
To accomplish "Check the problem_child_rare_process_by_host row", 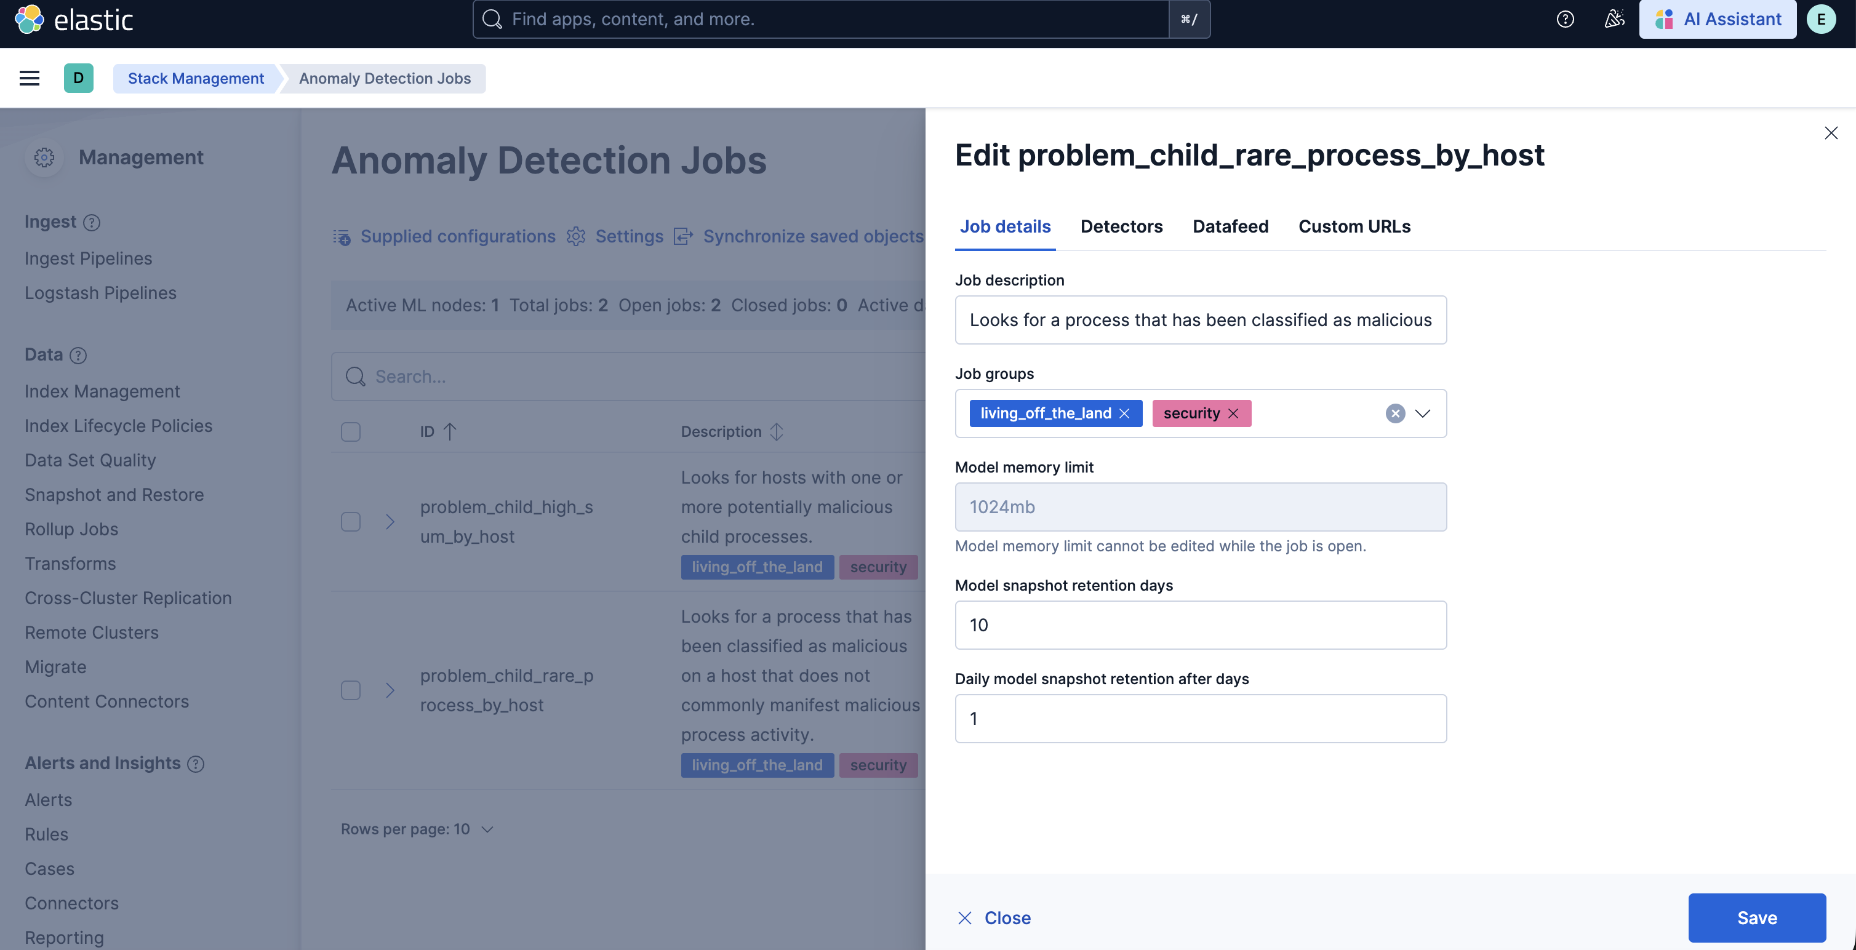I will point(351,690).
